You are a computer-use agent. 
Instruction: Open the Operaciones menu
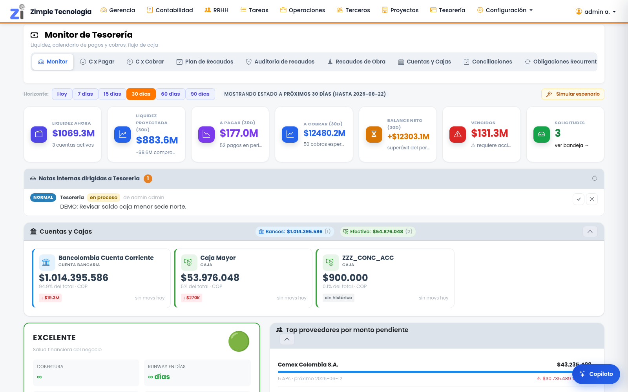coord(302,10)
